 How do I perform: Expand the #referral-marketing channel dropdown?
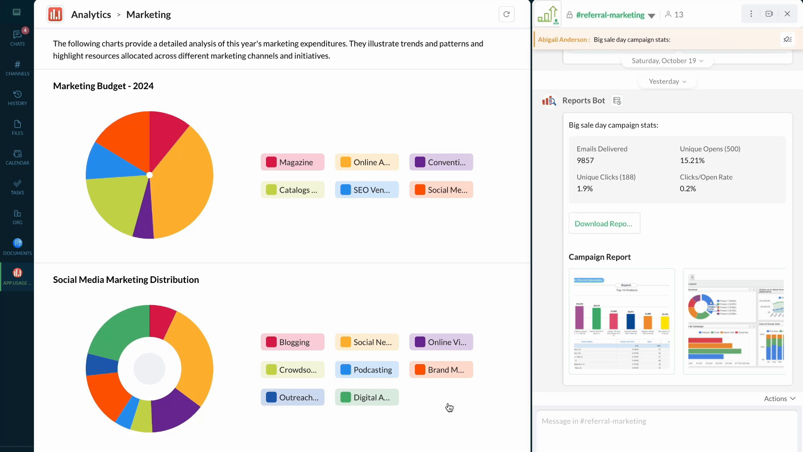(x=652, y=15)
